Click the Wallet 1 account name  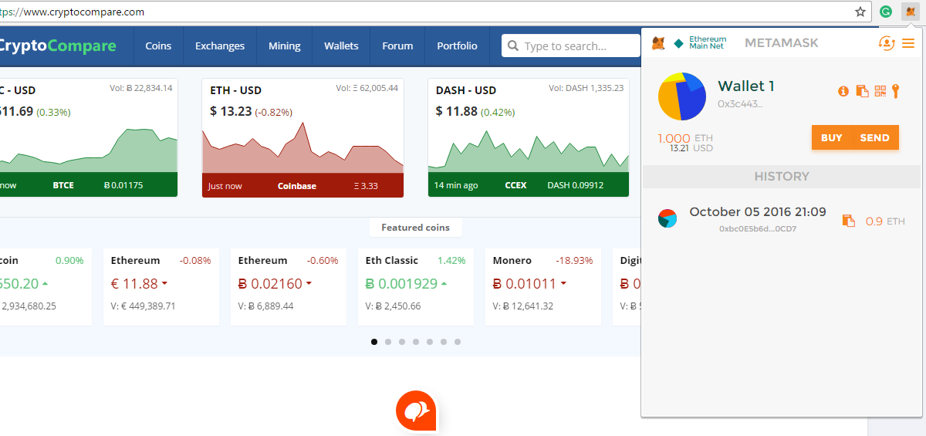point(746,86)
